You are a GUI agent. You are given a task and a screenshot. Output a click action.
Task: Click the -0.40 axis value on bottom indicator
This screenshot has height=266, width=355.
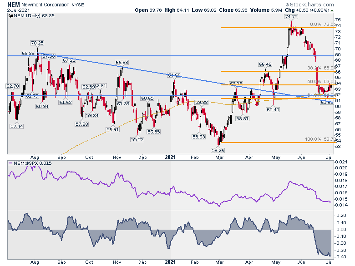341,257
